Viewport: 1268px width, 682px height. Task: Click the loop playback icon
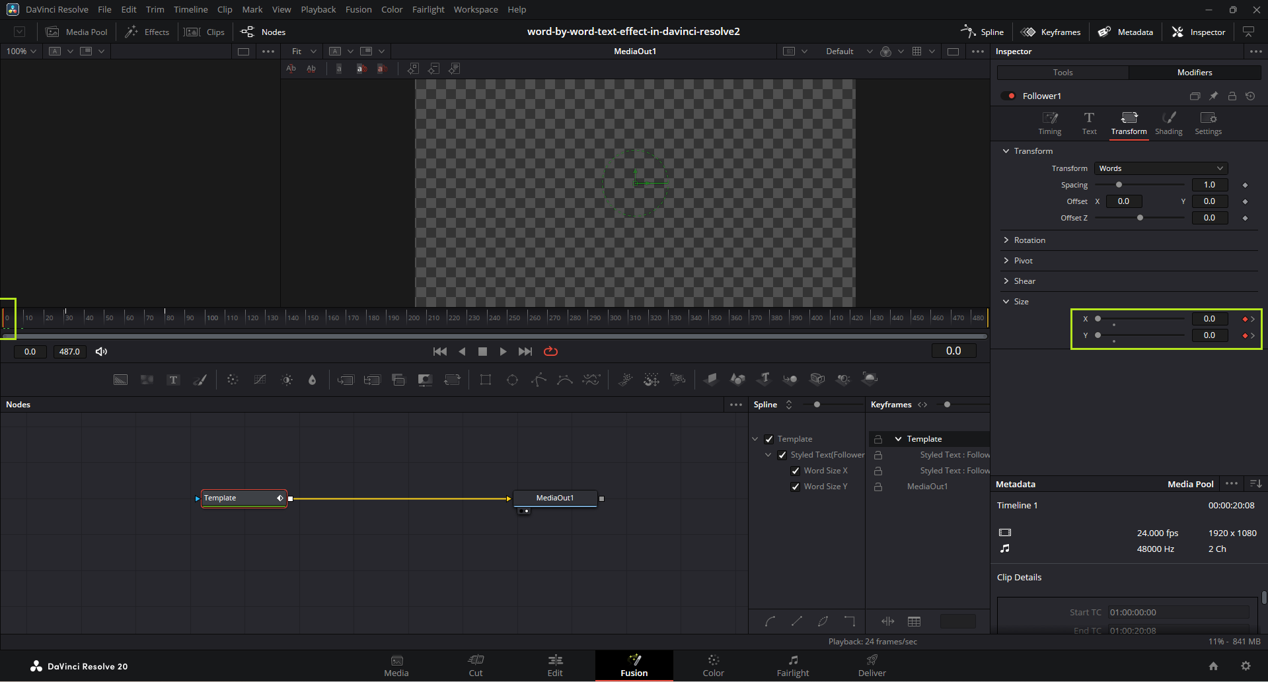tap(550, 351)
